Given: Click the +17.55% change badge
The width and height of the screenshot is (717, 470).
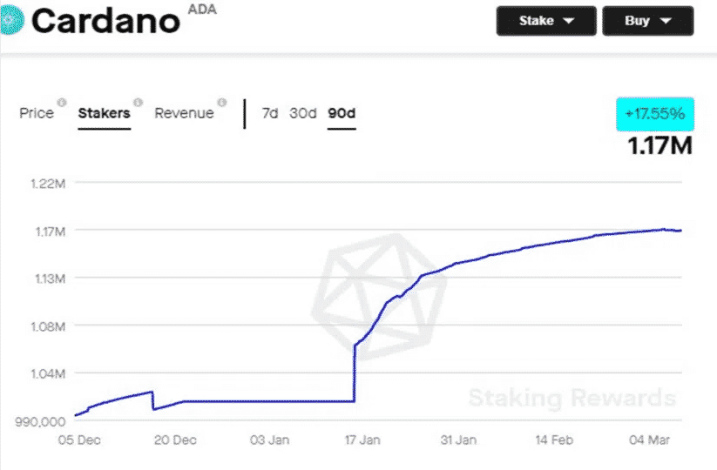Looking at the screenshot, I should (x=655, y=114).
